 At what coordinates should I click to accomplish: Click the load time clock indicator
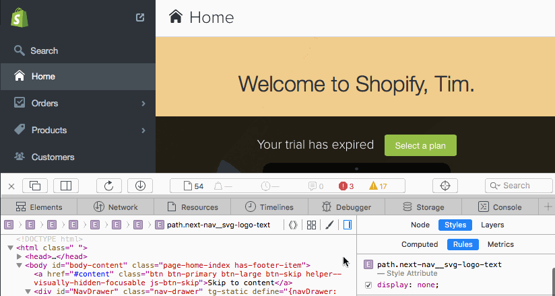coord(270,186)
